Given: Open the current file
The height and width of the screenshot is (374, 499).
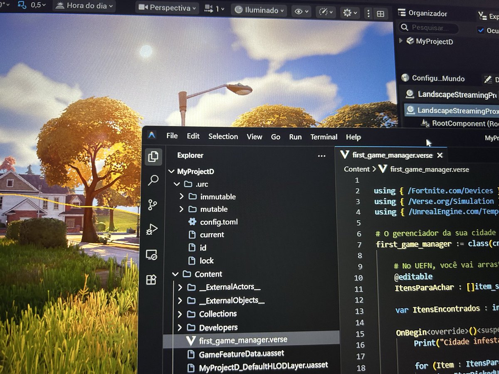Looking at the screenshot, I should (212, 235).
